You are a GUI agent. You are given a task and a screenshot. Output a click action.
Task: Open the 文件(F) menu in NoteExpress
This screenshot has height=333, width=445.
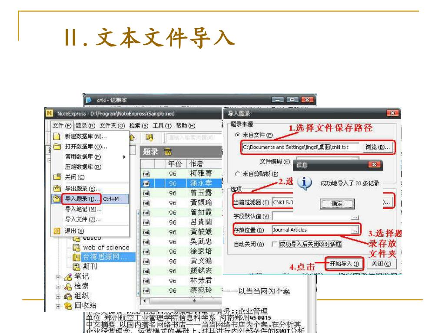pos(62,125)
